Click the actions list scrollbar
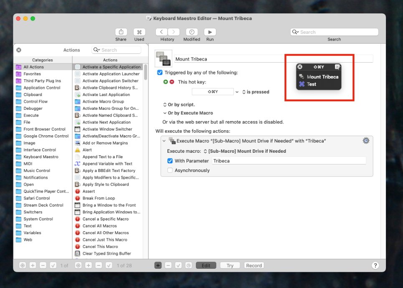The height and width of the screenshot is (288, 403). [x=145, y=72]
